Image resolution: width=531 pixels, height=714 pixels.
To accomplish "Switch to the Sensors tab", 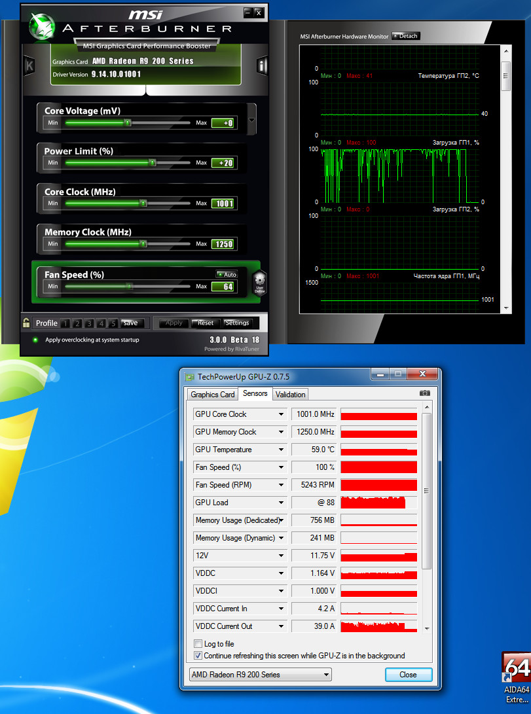I will (255, 393).
